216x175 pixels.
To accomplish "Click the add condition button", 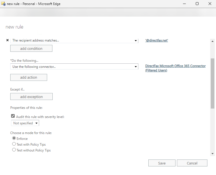I will [x=31, y=48].
